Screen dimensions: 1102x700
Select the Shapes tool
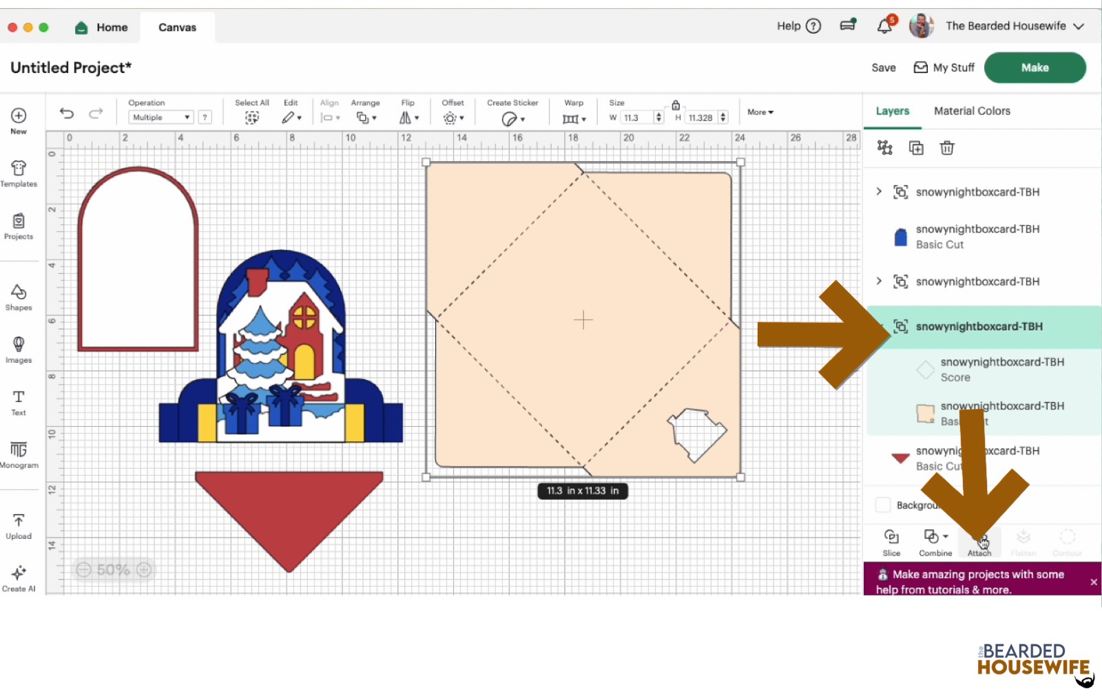click(x=19, y=296)
